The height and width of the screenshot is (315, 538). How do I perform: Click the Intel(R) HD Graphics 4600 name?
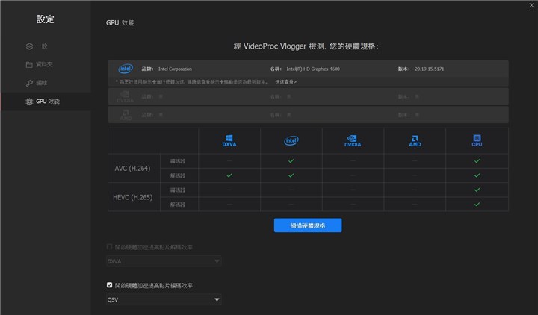click(313, 69)
